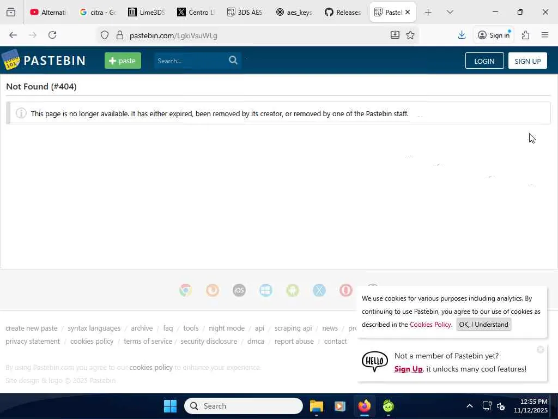
Task: Open scraping api footer link
Action: [x=293, y=328]
